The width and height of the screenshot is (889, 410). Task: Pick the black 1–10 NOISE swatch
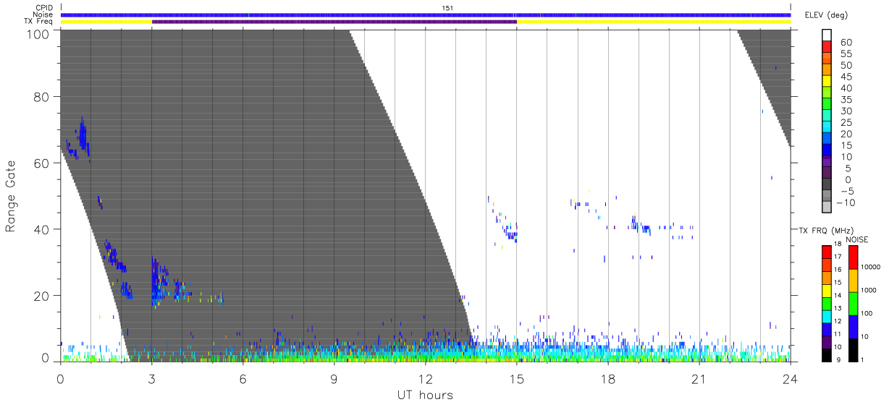[854, 349]
